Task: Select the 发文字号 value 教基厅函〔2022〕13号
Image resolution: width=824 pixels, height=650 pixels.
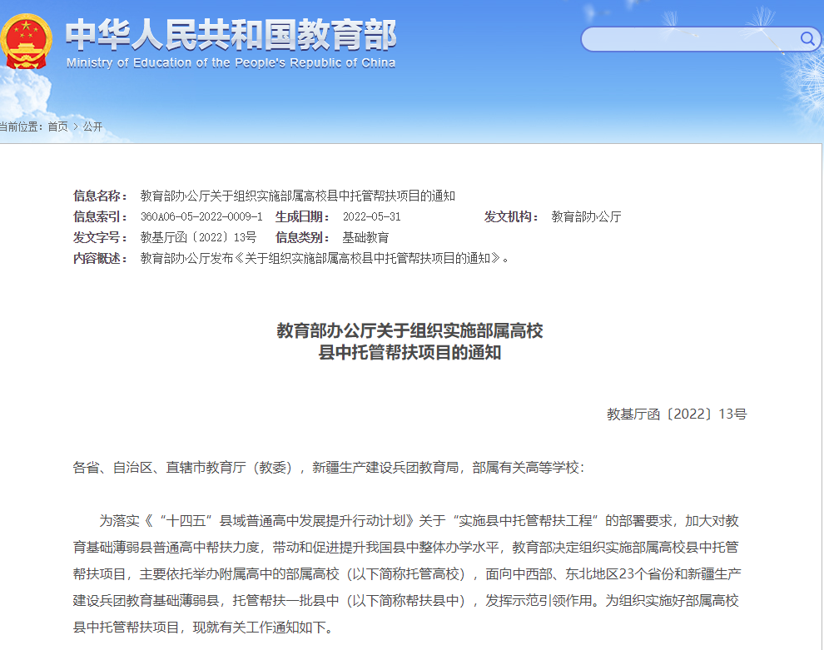Action: point(198,237)
